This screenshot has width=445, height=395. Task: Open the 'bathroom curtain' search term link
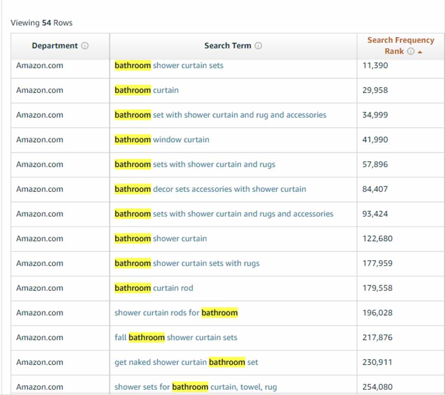click(146, 90)
